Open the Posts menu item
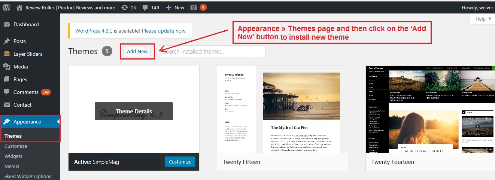 click(19, 41)
